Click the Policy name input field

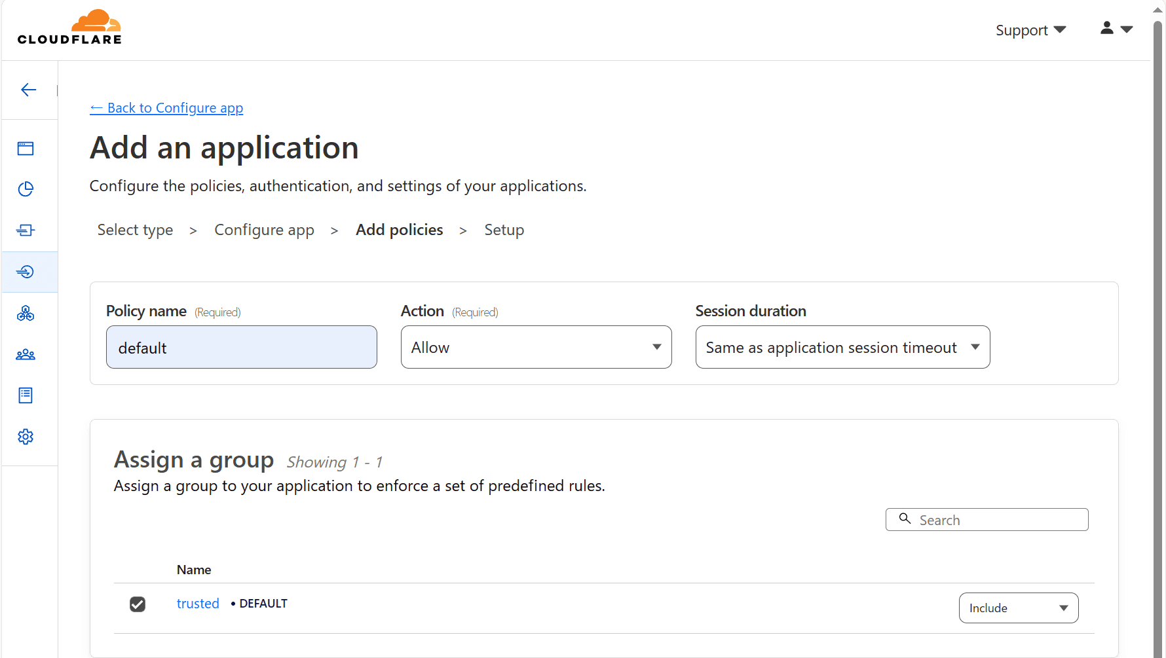241,347
